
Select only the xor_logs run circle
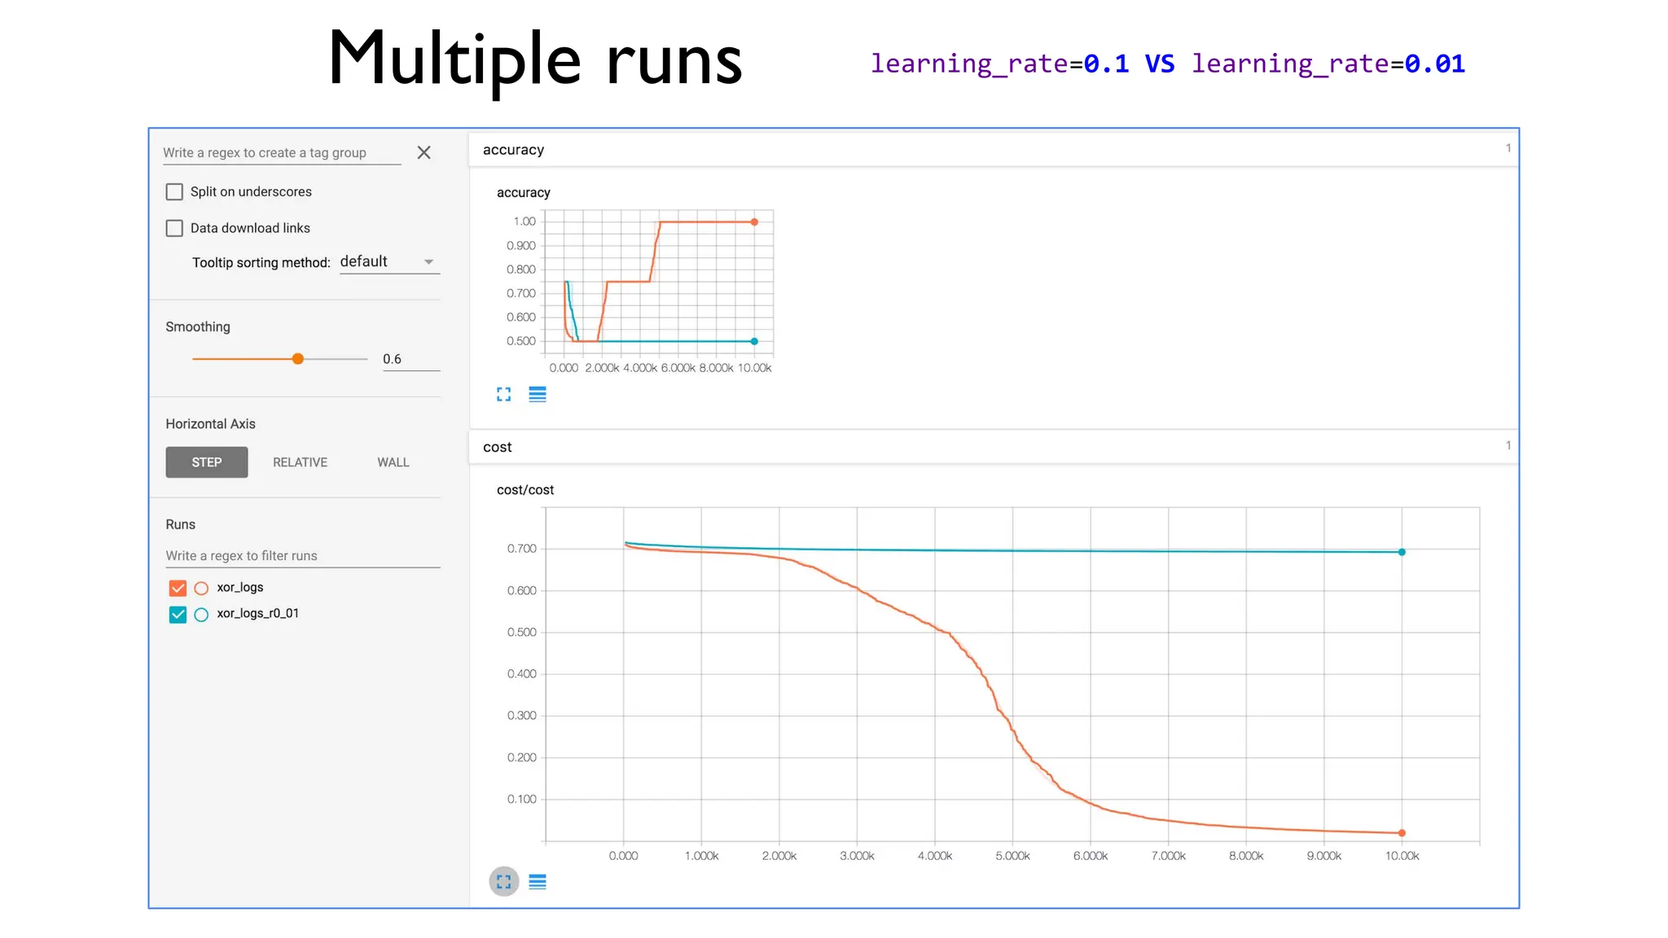[x=201, y=588]
